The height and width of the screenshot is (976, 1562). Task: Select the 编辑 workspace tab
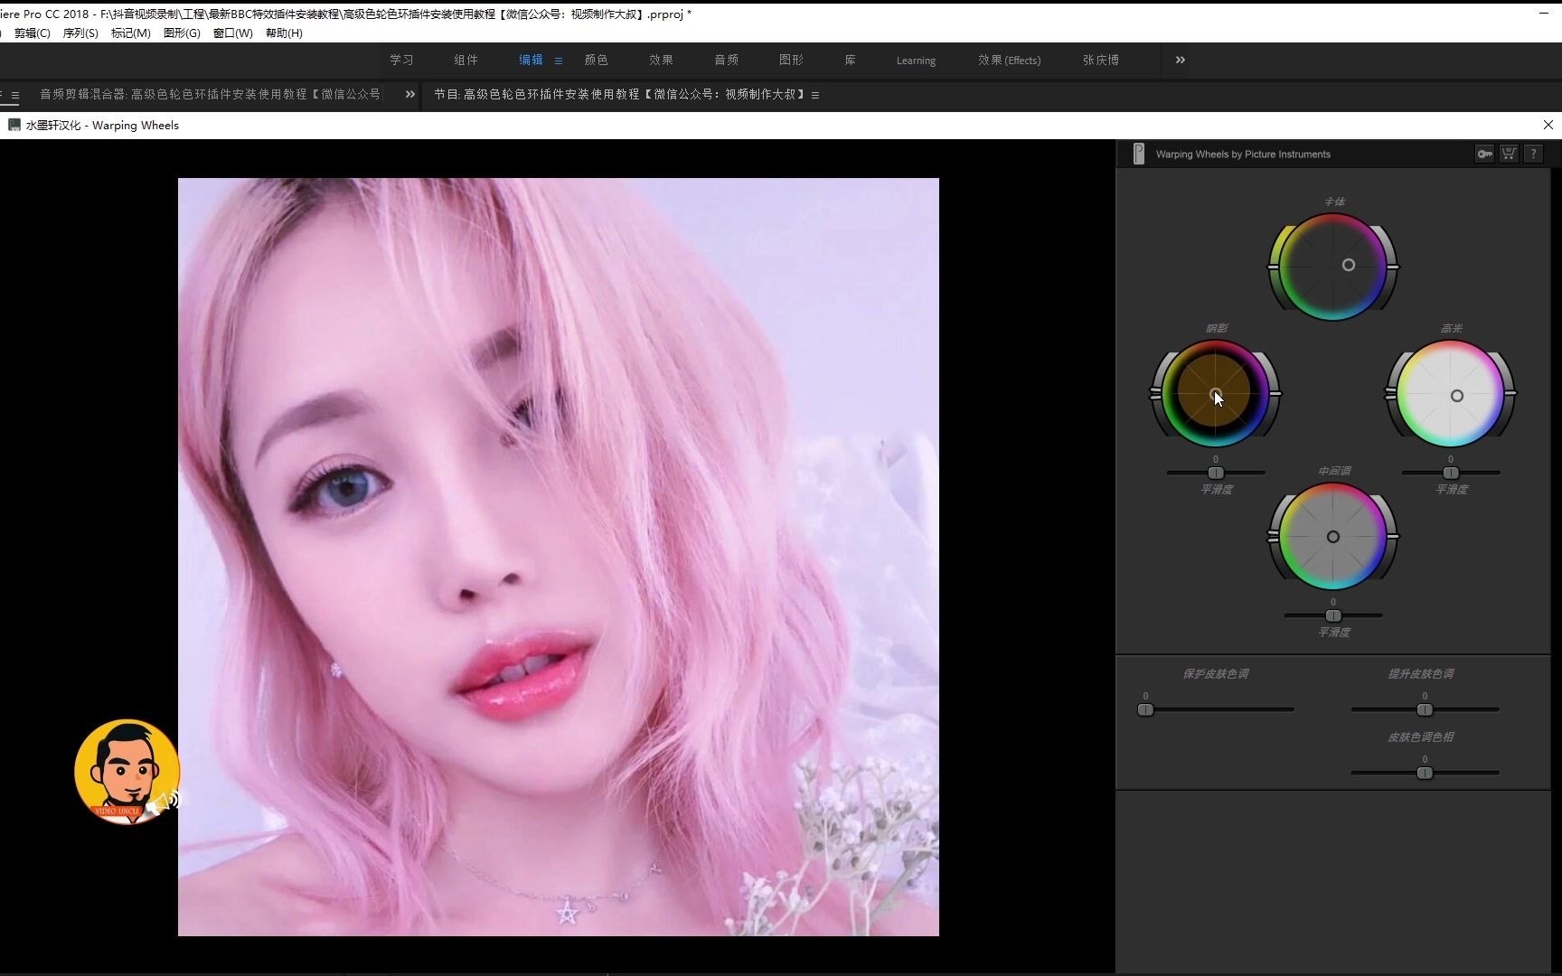click(531, 60)
